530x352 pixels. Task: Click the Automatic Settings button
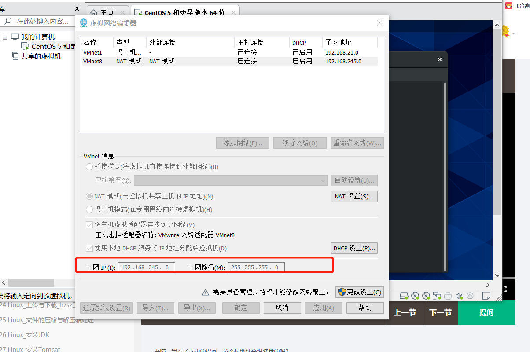354,180
